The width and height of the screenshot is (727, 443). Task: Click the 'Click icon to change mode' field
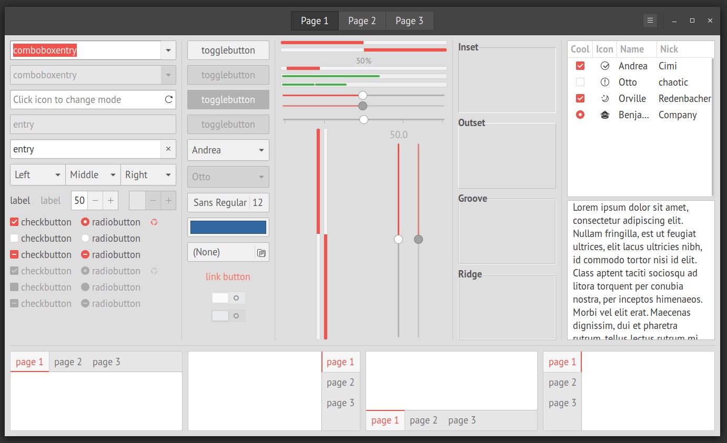93,100
